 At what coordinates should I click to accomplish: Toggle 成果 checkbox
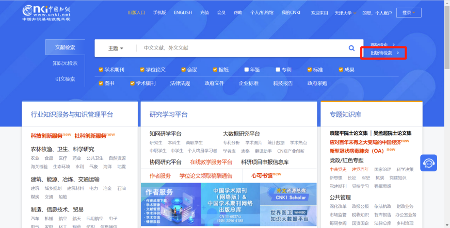[x=341, y=70]
